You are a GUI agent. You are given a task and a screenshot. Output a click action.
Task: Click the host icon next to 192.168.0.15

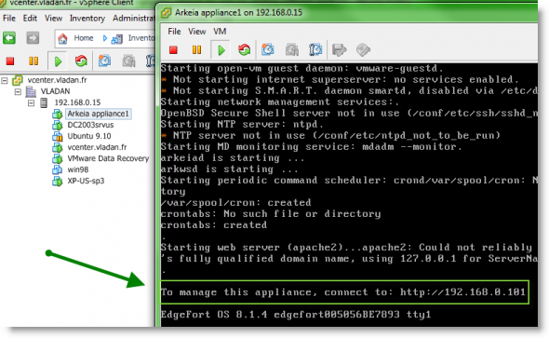coord(44,102)
